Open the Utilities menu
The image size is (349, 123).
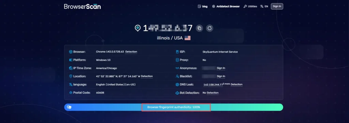coord(253,6)
